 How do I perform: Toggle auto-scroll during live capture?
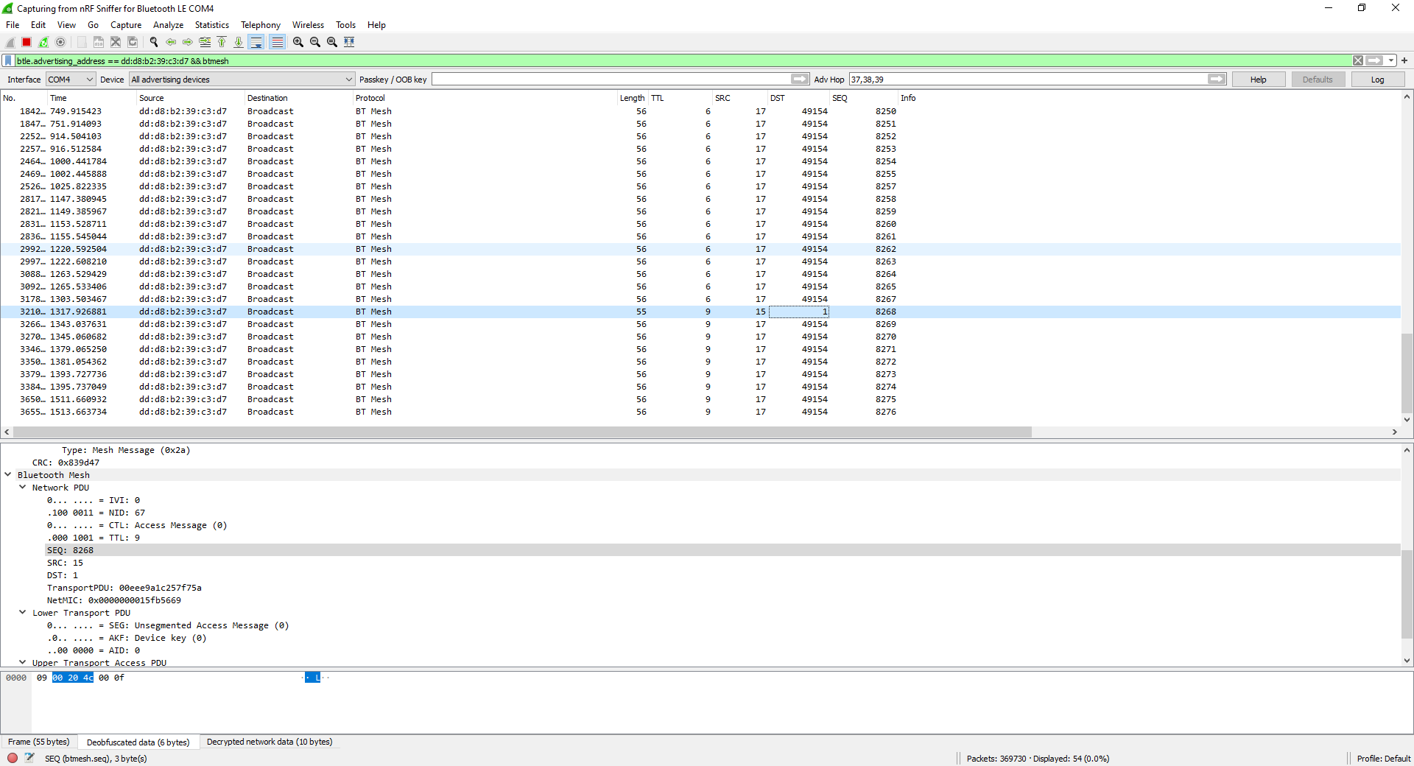point(256,42)
